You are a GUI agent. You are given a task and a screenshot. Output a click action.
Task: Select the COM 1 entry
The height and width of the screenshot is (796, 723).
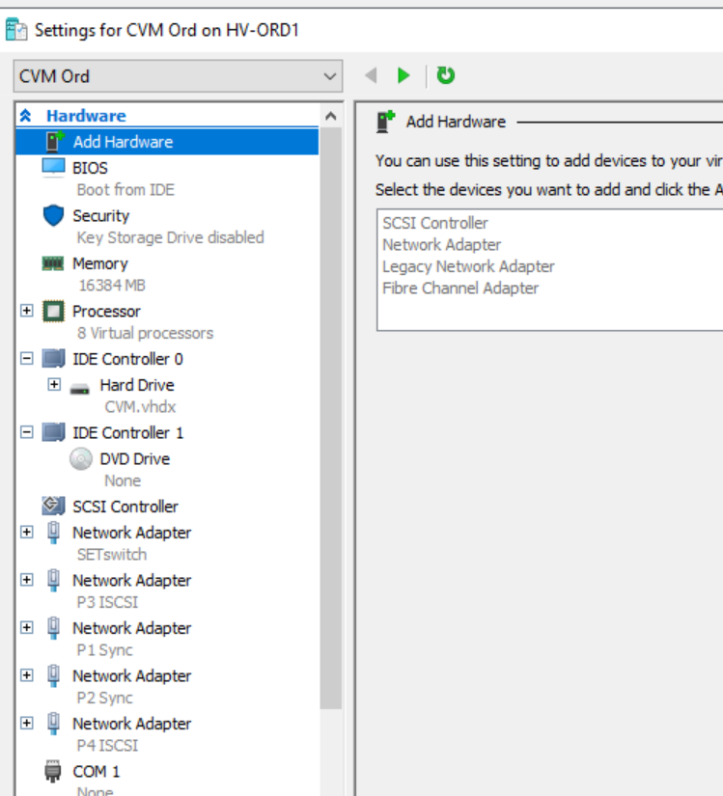(97, 772)
